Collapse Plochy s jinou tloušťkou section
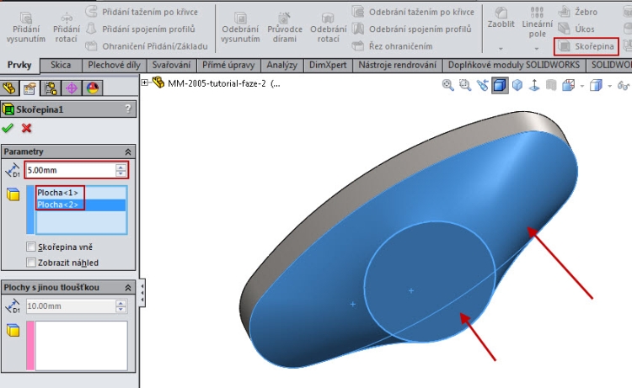The width and height of the screenshot is (632, 388). coord(128,288)
